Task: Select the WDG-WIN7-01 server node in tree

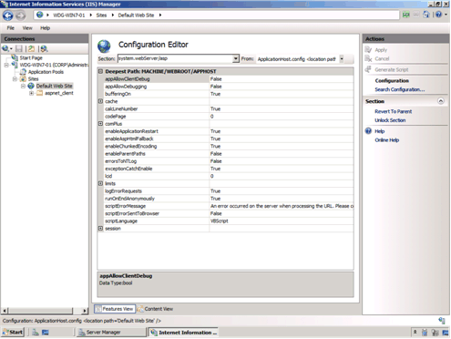Action: pos(54,65)
